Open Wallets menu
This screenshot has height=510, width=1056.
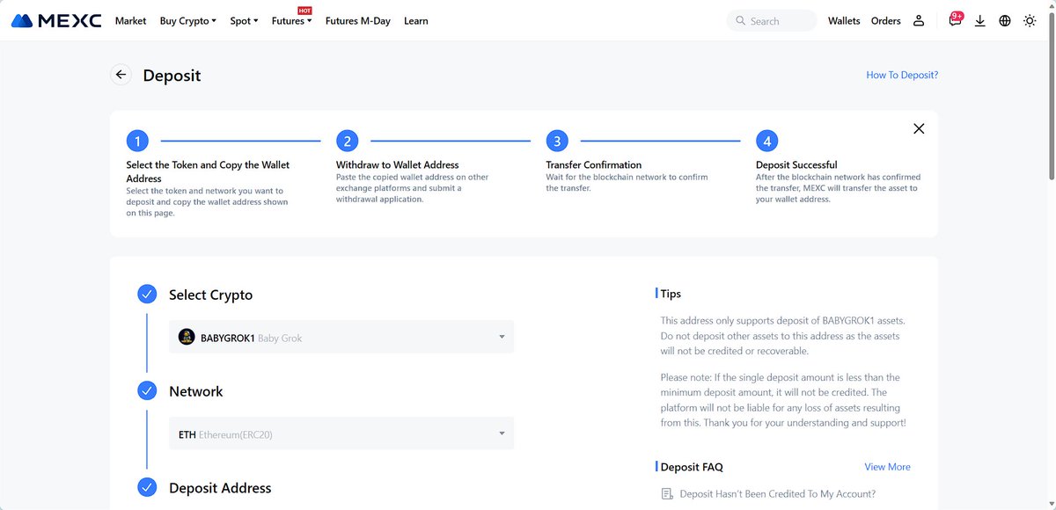click(844, 21)
